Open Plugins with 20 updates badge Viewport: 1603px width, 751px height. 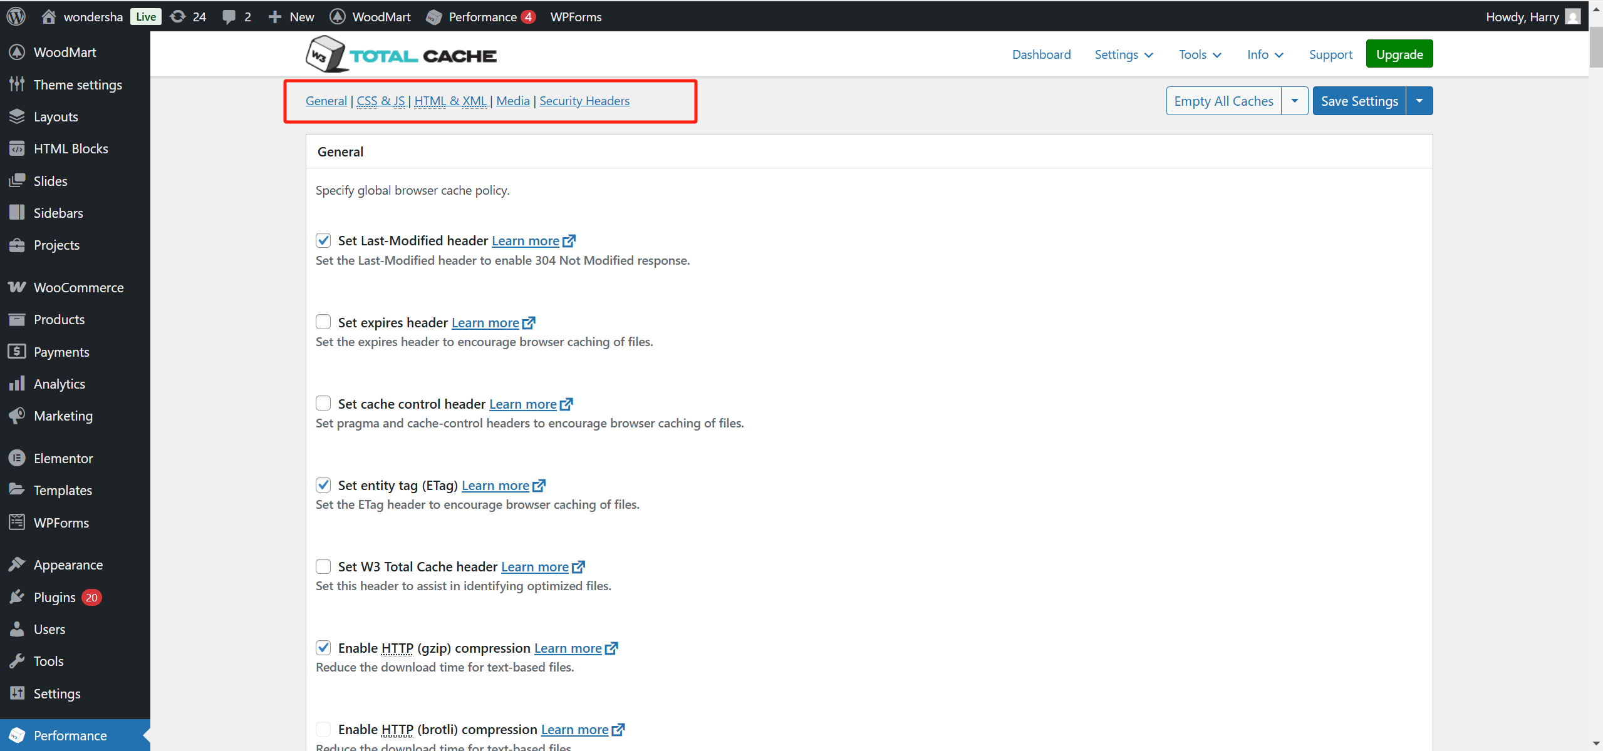[55, 597]
